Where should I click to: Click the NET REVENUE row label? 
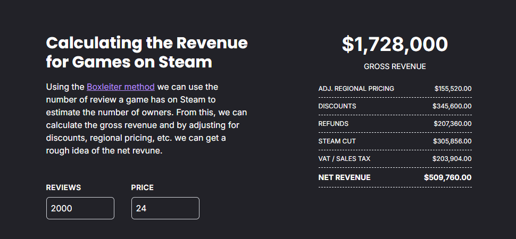[x=344, y=177]
